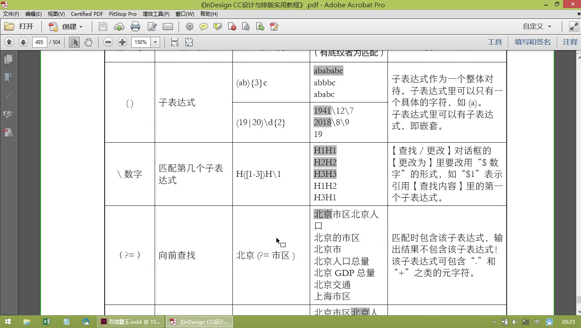Click the highlighted ababababc example

point(329,71)
